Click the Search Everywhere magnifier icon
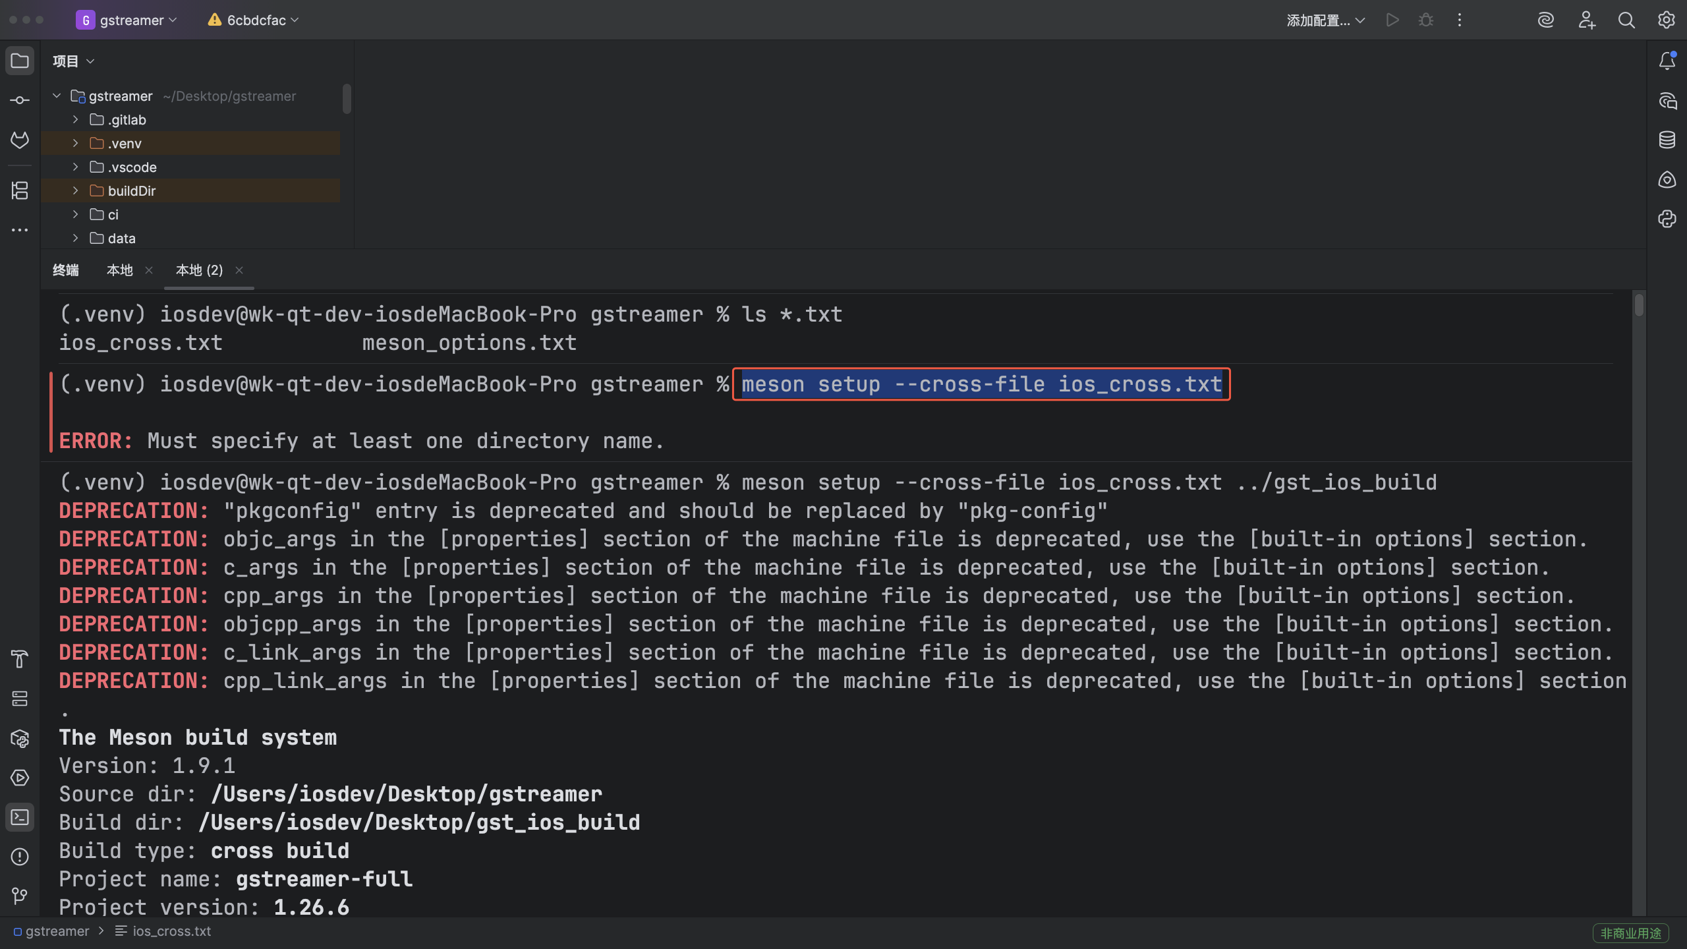The width and height of the screenshot is (1687, 949). coord(1626,20)
